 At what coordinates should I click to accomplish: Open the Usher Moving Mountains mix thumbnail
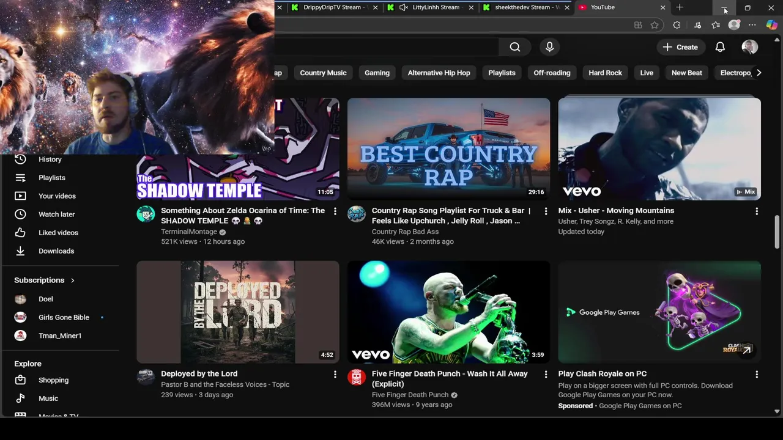659,148
